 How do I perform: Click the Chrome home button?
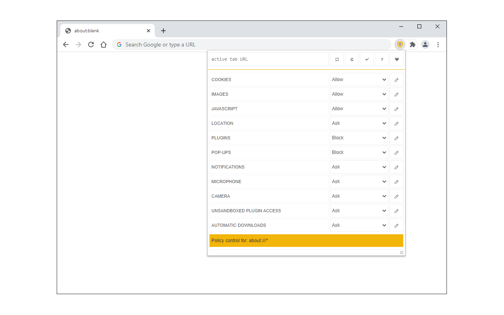tap(104, 44)
